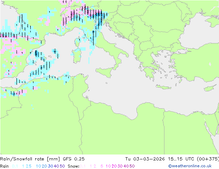Image resolution: width=219 pixels, height=169 pixels.
Task: Select the Snow legend value 10
Action: [108, 166]
